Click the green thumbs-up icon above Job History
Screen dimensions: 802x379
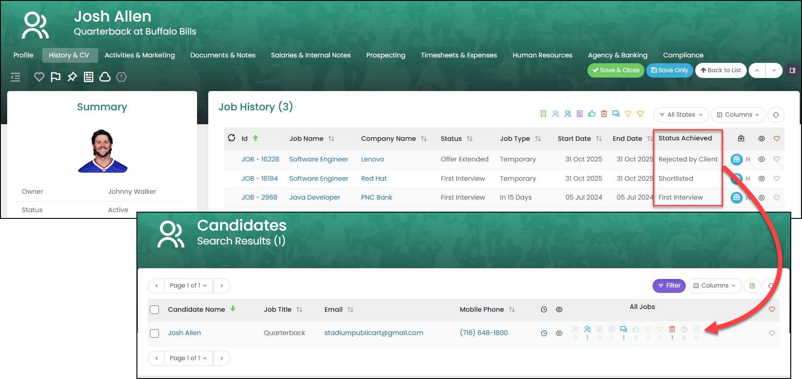pos(592,114)
